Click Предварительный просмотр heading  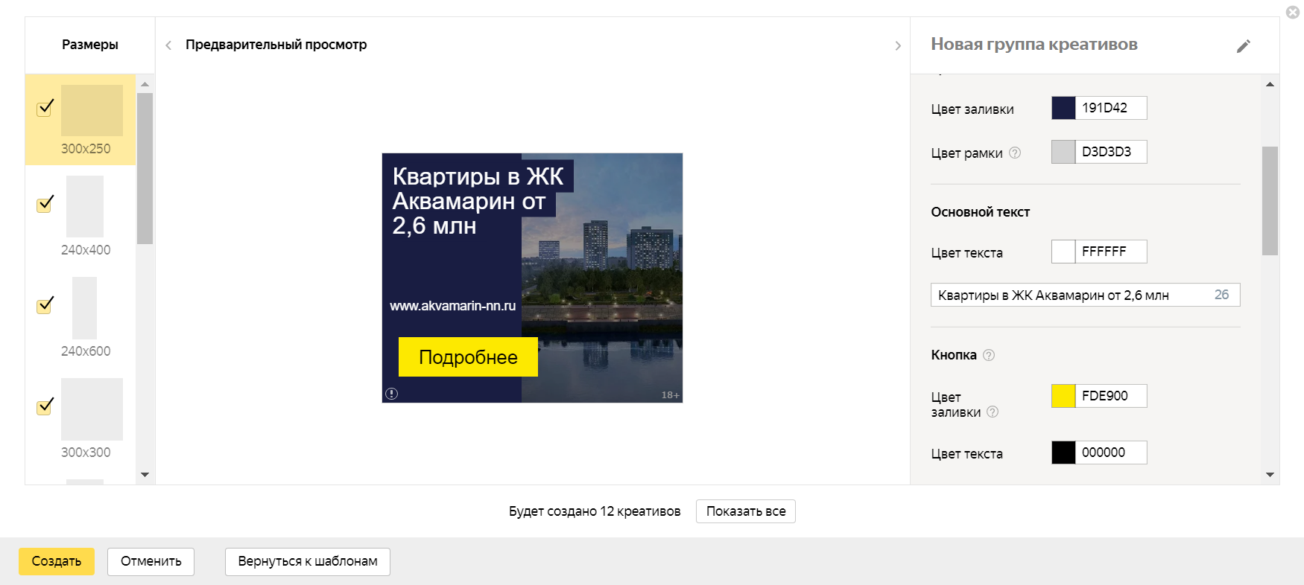point(276,45)
